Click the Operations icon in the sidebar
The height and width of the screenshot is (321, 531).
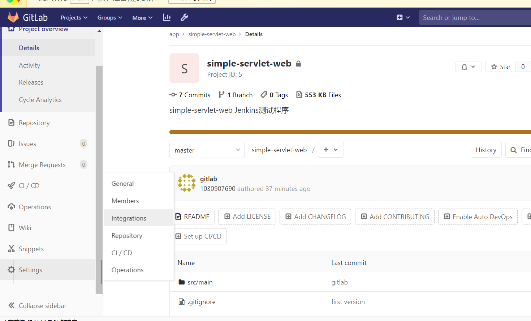click(12, 207)
